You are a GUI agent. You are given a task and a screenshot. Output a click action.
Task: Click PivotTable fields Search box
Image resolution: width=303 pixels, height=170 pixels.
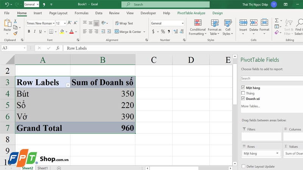[x=272, y=78]
